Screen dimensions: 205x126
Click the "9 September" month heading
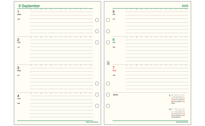(29, 6)
